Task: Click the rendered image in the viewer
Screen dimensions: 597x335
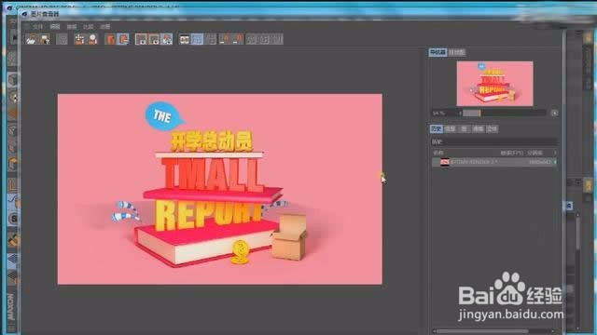Action: click(220, 189)
